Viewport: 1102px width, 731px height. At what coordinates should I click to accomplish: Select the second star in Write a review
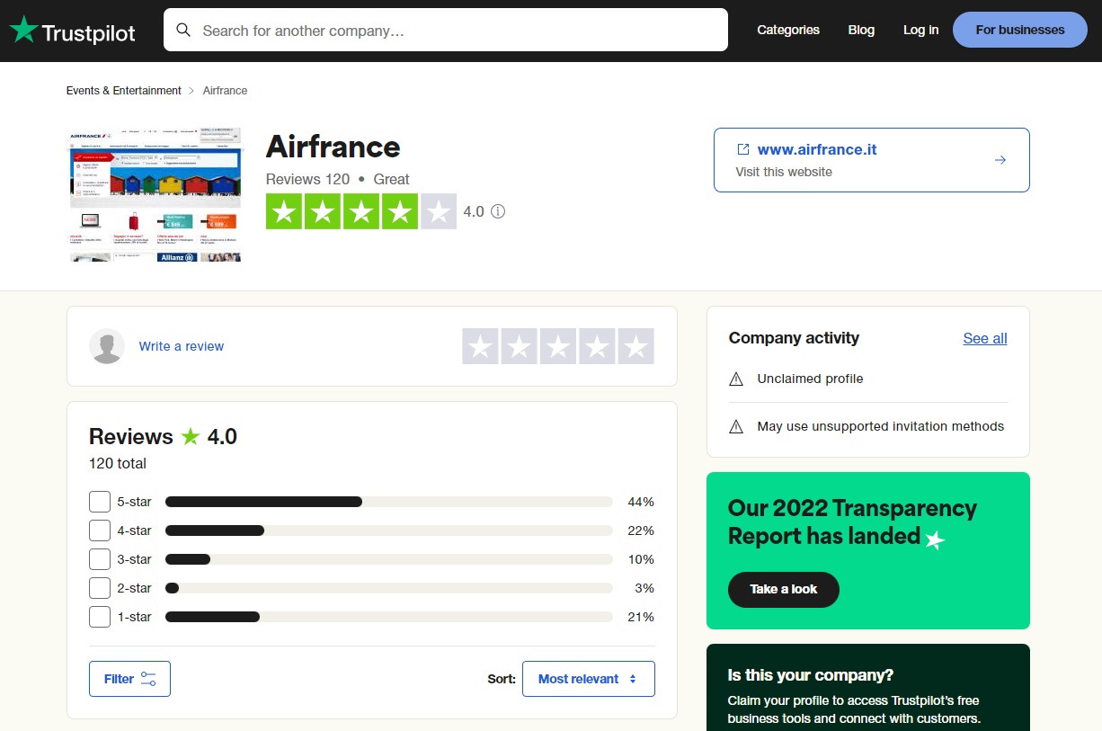click(x=520, y=346)
